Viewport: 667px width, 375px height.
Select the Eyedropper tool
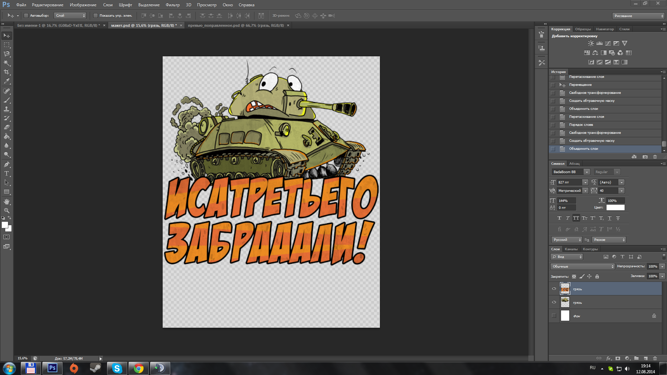(7, 81)
